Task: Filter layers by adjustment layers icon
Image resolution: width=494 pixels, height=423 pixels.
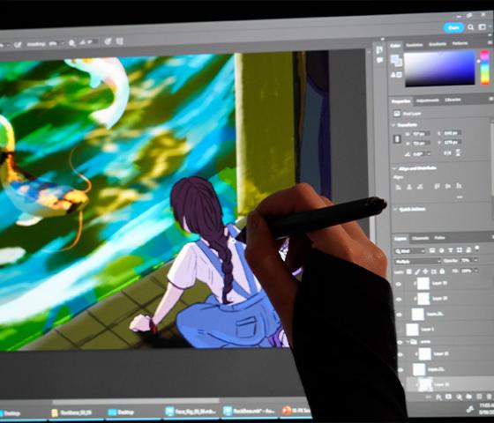Action: tap(441, 250)
